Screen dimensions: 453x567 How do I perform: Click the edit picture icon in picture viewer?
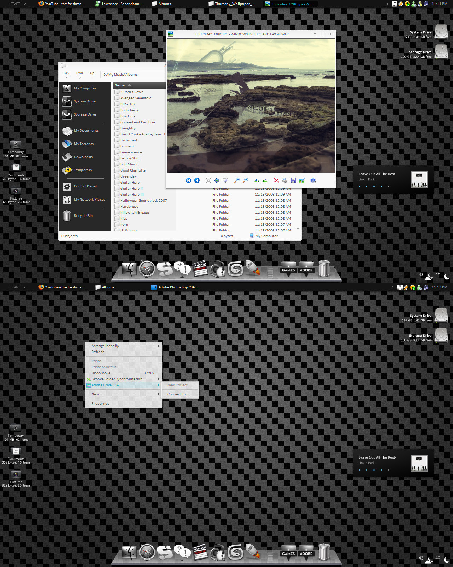tap(302, 180)
